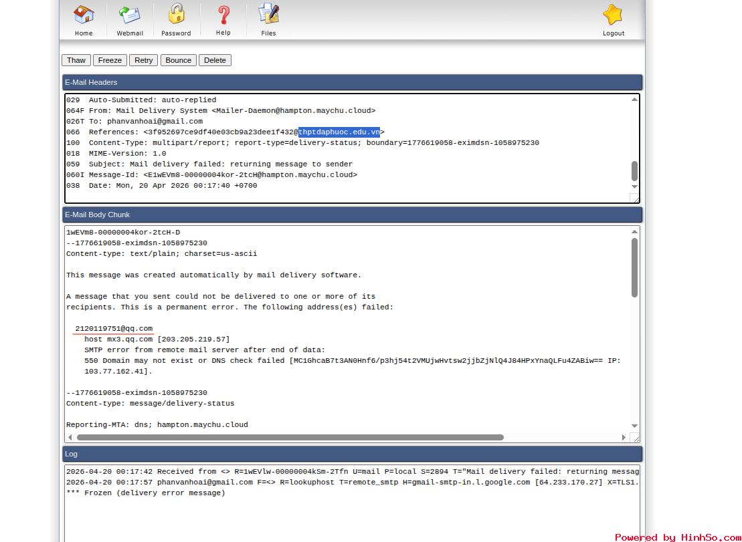This screenshot has width=742, height=542.
Task: Click the Bounce button
Action: [178, 60]
